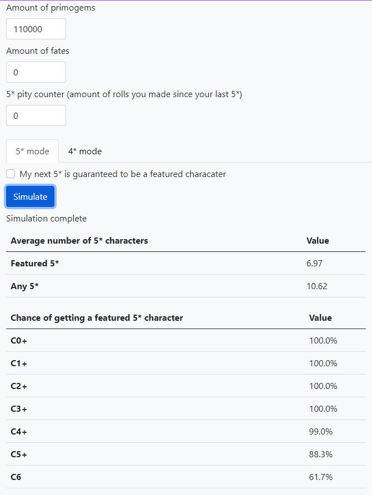Enable the guaranteed featured 5* checkbox

click(11, 174)
